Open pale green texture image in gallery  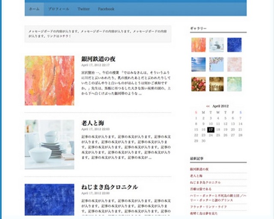pos(235,84)
